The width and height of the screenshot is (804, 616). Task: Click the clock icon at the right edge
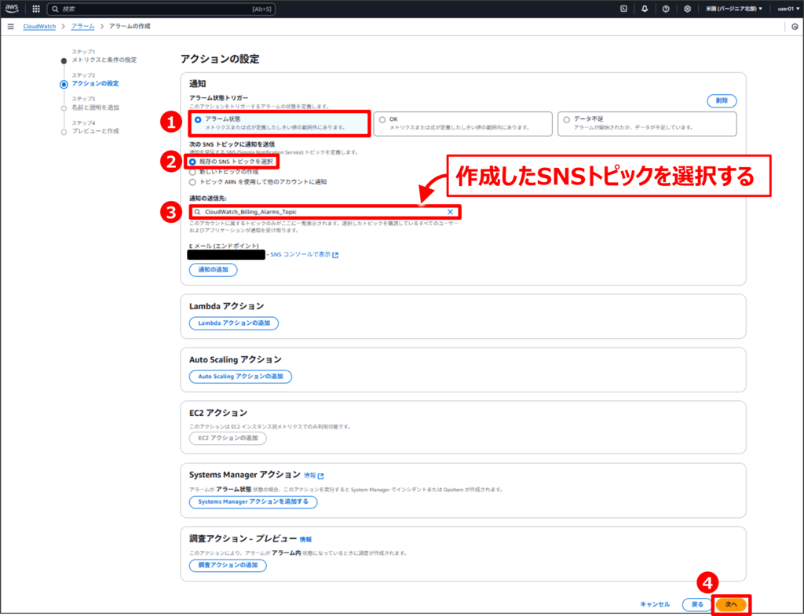click(795, 27)
